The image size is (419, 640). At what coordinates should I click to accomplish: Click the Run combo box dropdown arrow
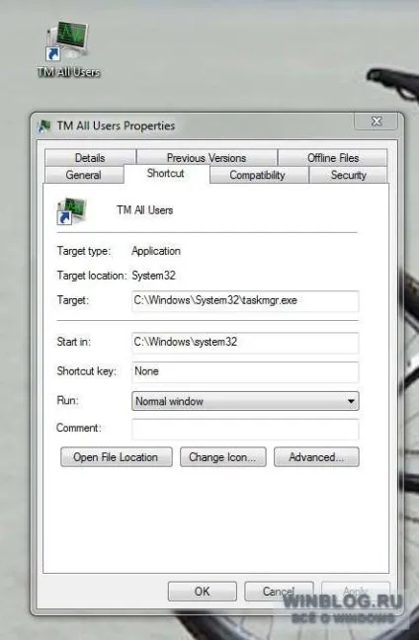tap(351, 401)
